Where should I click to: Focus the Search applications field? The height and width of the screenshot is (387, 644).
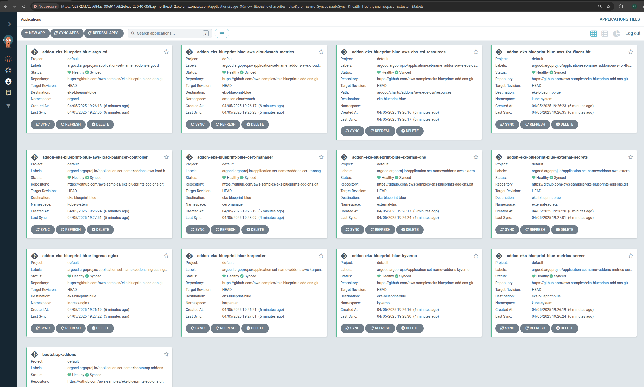click(170, 33)
